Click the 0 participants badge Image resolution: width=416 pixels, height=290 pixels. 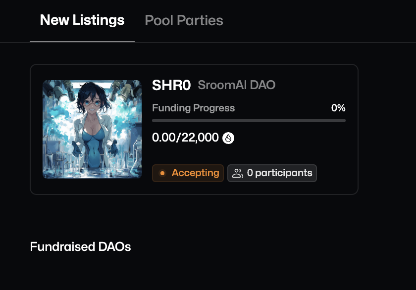[x=272, y=173]
